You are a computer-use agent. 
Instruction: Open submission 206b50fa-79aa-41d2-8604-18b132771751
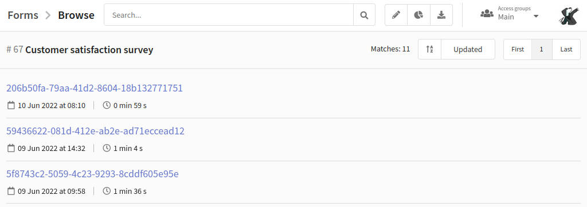pos(95,88)
